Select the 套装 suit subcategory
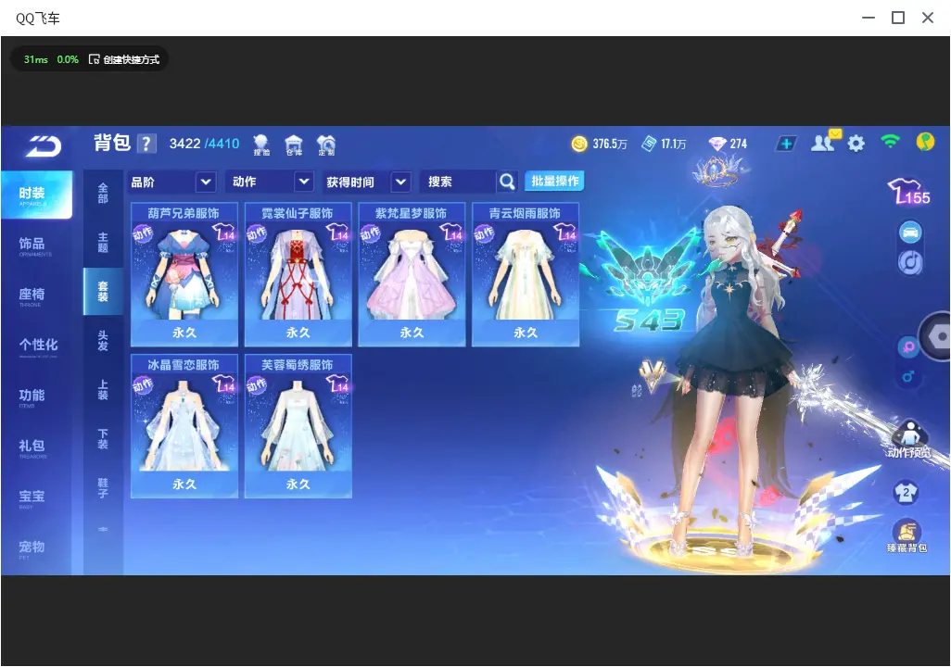This screenshot has height=667, width=951. tap(103, 292)
